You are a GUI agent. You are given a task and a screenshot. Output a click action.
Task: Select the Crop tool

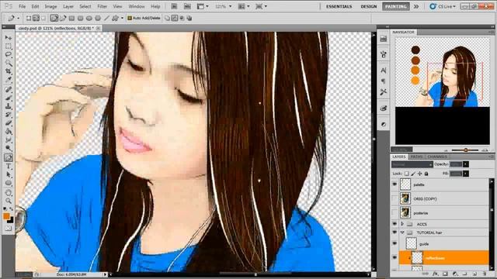(9, 71)
